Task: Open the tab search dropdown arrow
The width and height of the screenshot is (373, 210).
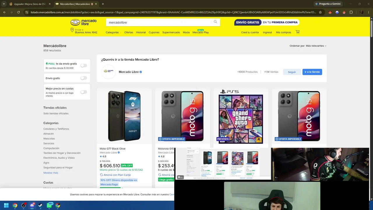Action: coord(4,4)
